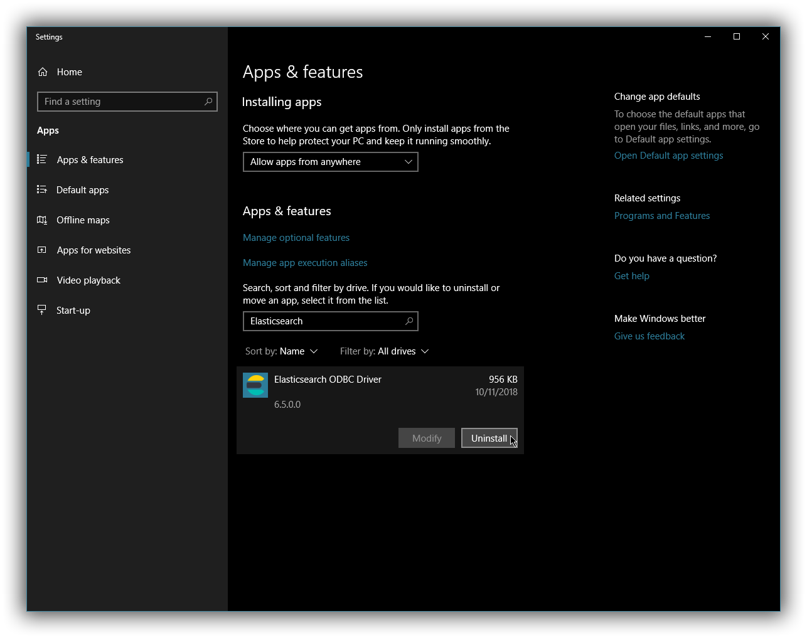Click the Apps for websites icon
Screen dimensions: 807x638
coord(42,250)
